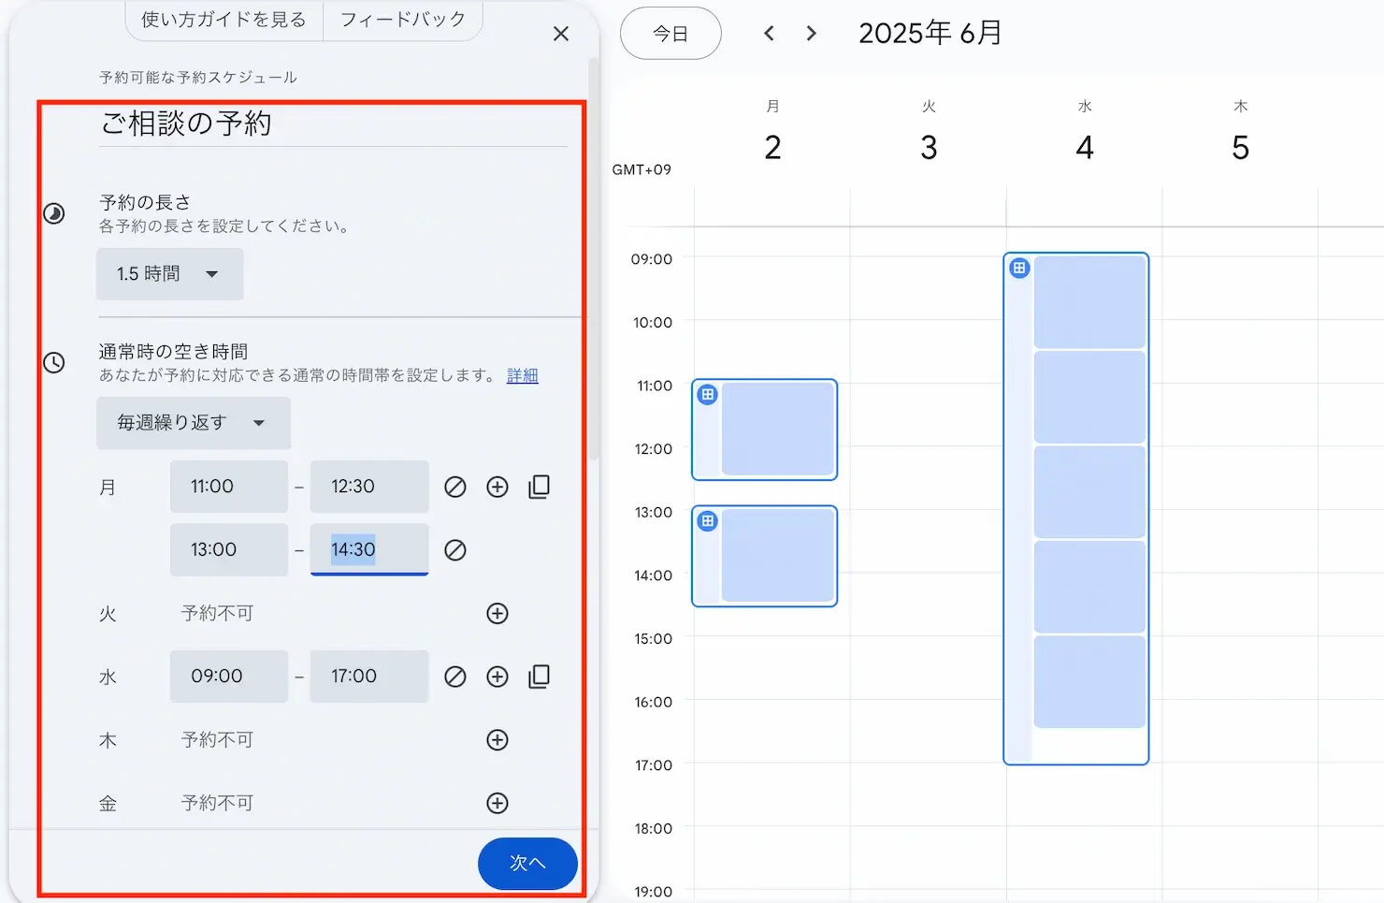Screen dimensions: 1384x903
Task: Edit Monday second start time 13:00
Action: point(229,550)
